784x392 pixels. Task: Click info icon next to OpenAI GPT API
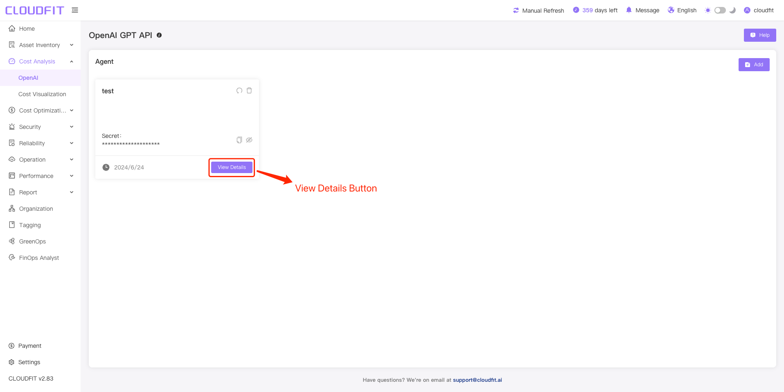(159, 35)
